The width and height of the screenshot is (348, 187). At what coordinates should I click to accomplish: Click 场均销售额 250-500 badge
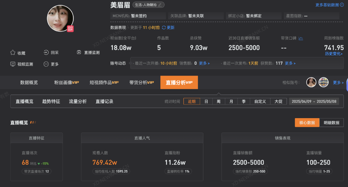click(x=250, y=171)
